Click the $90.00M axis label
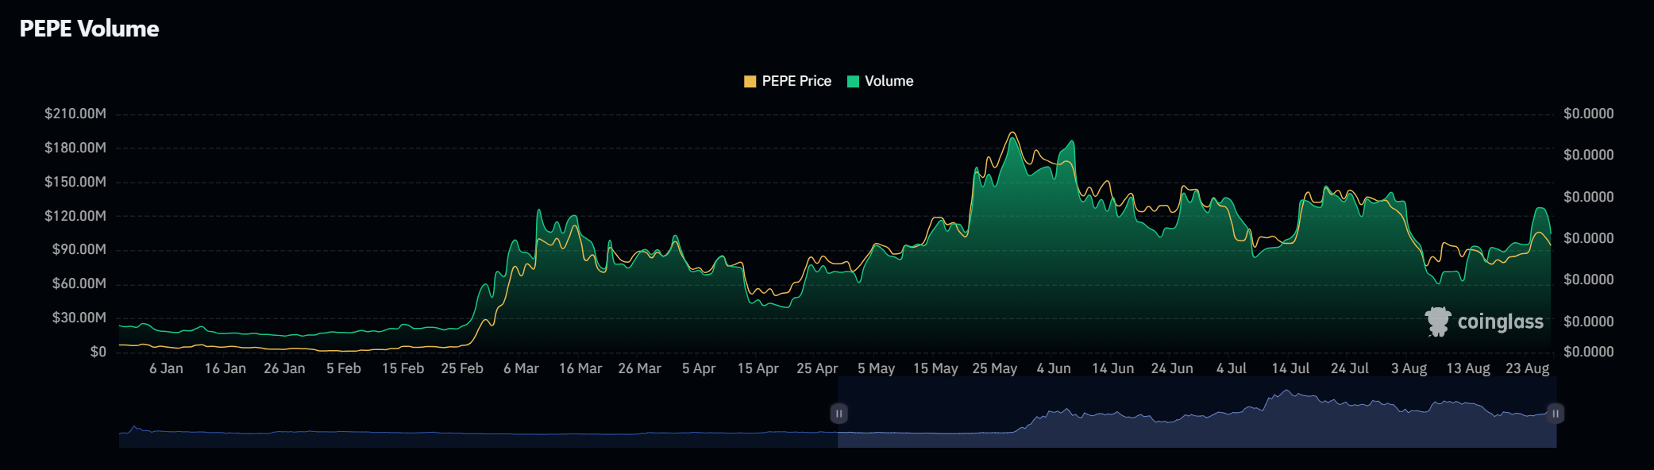Screen dimensions: 1654x470 click(x=79, y=249)
